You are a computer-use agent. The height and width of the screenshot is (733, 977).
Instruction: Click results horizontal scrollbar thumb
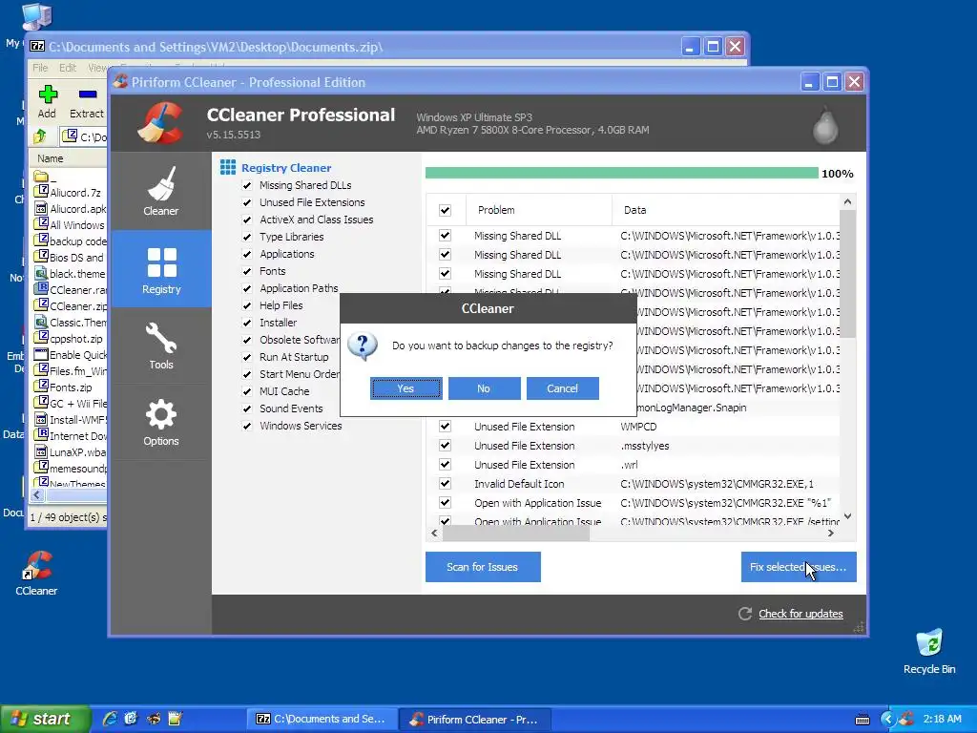[516, 533]
